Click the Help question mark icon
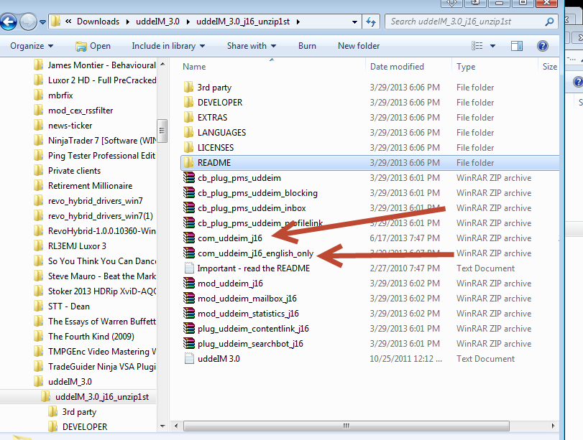This screenshot has width=583, height=440. 543,46
